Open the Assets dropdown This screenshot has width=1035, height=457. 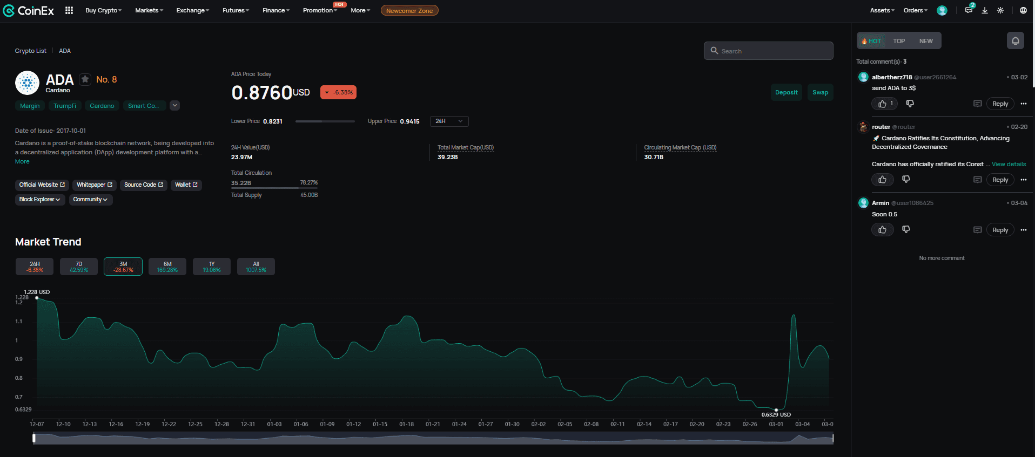click(882, 10)
